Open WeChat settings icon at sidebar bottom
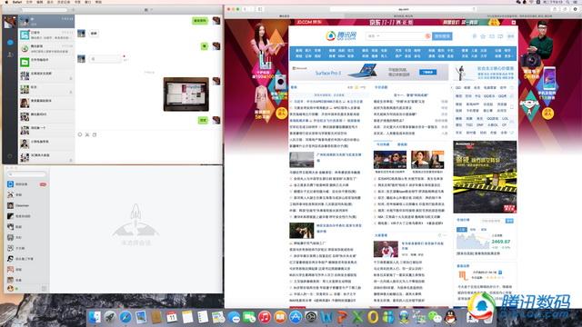The image size is (582, 327). pyautogui.click(x=10, y=156)
